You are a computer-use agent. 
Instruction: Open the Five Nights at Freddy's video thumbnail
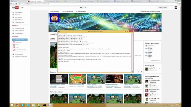114,79
